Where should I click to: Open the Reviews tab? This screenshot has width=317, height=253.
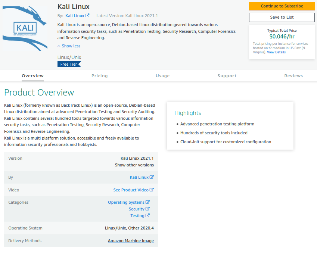(293, 76)
